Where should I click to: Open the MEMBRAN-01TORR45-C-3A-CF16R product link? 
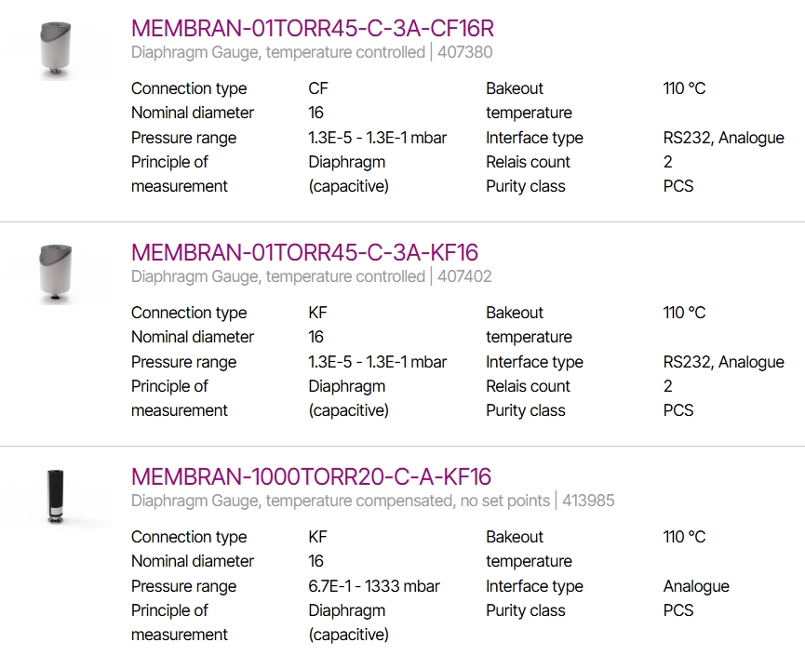(312, 28)
